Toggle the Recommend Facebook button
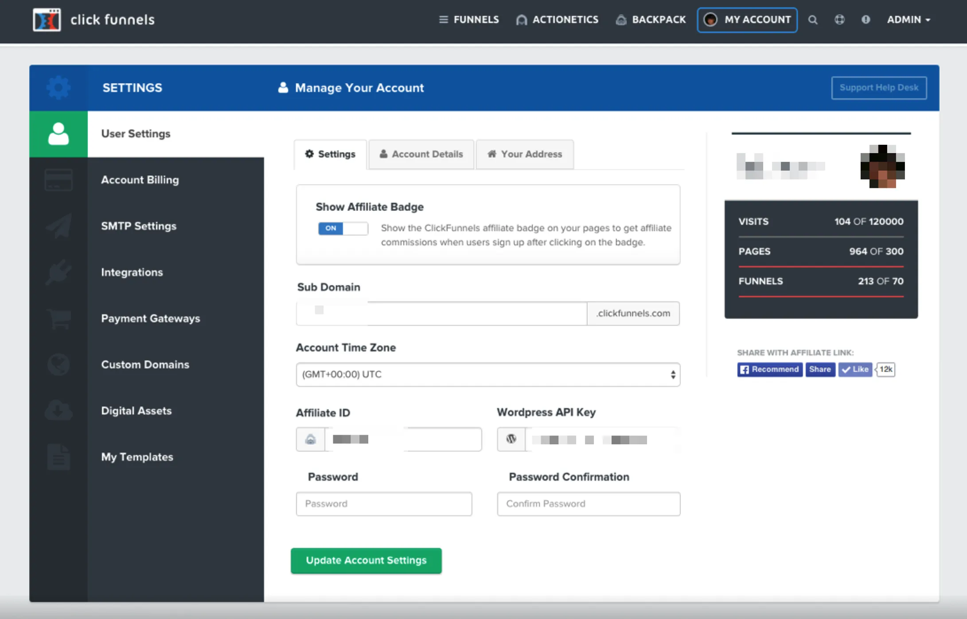 coord(769,369)
